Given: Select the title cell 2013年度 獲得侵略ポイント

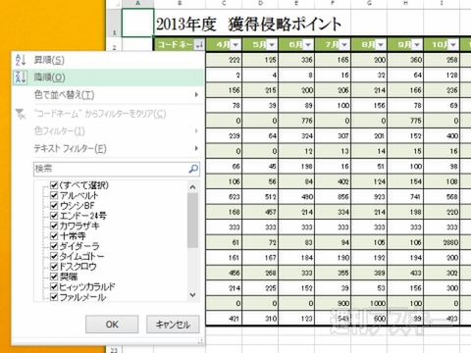Looking at the screenshot, I should click(248, 25).
